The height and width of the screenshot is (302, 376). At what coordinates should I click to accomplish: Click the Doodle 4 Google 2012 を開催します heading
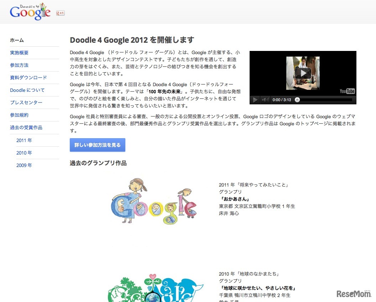tap(132, 40)
